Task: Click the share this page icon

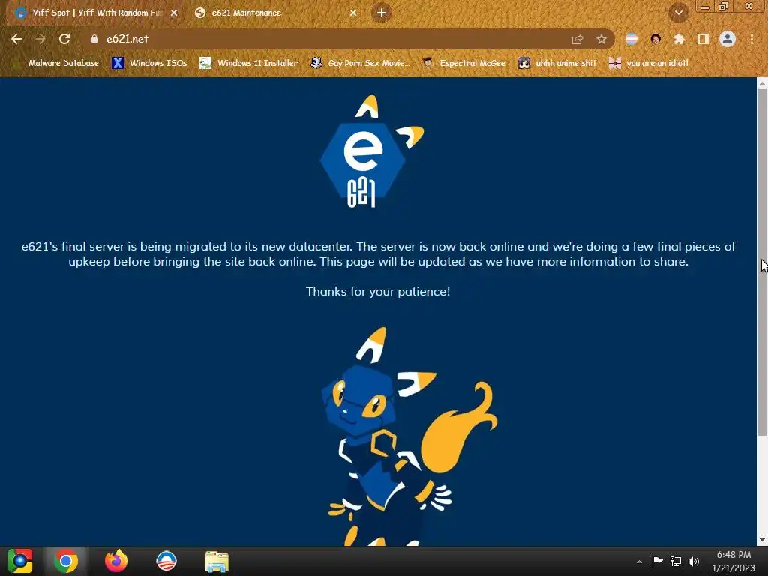Action: (577, 40)
